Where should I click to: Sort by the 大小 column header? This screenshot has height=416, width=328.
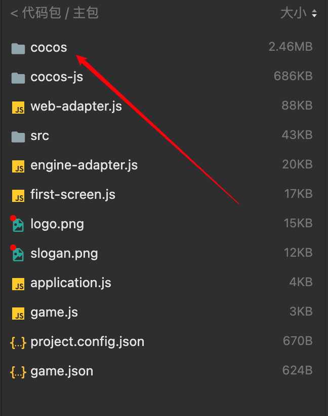pyautogui.click(x=294, y=13)
